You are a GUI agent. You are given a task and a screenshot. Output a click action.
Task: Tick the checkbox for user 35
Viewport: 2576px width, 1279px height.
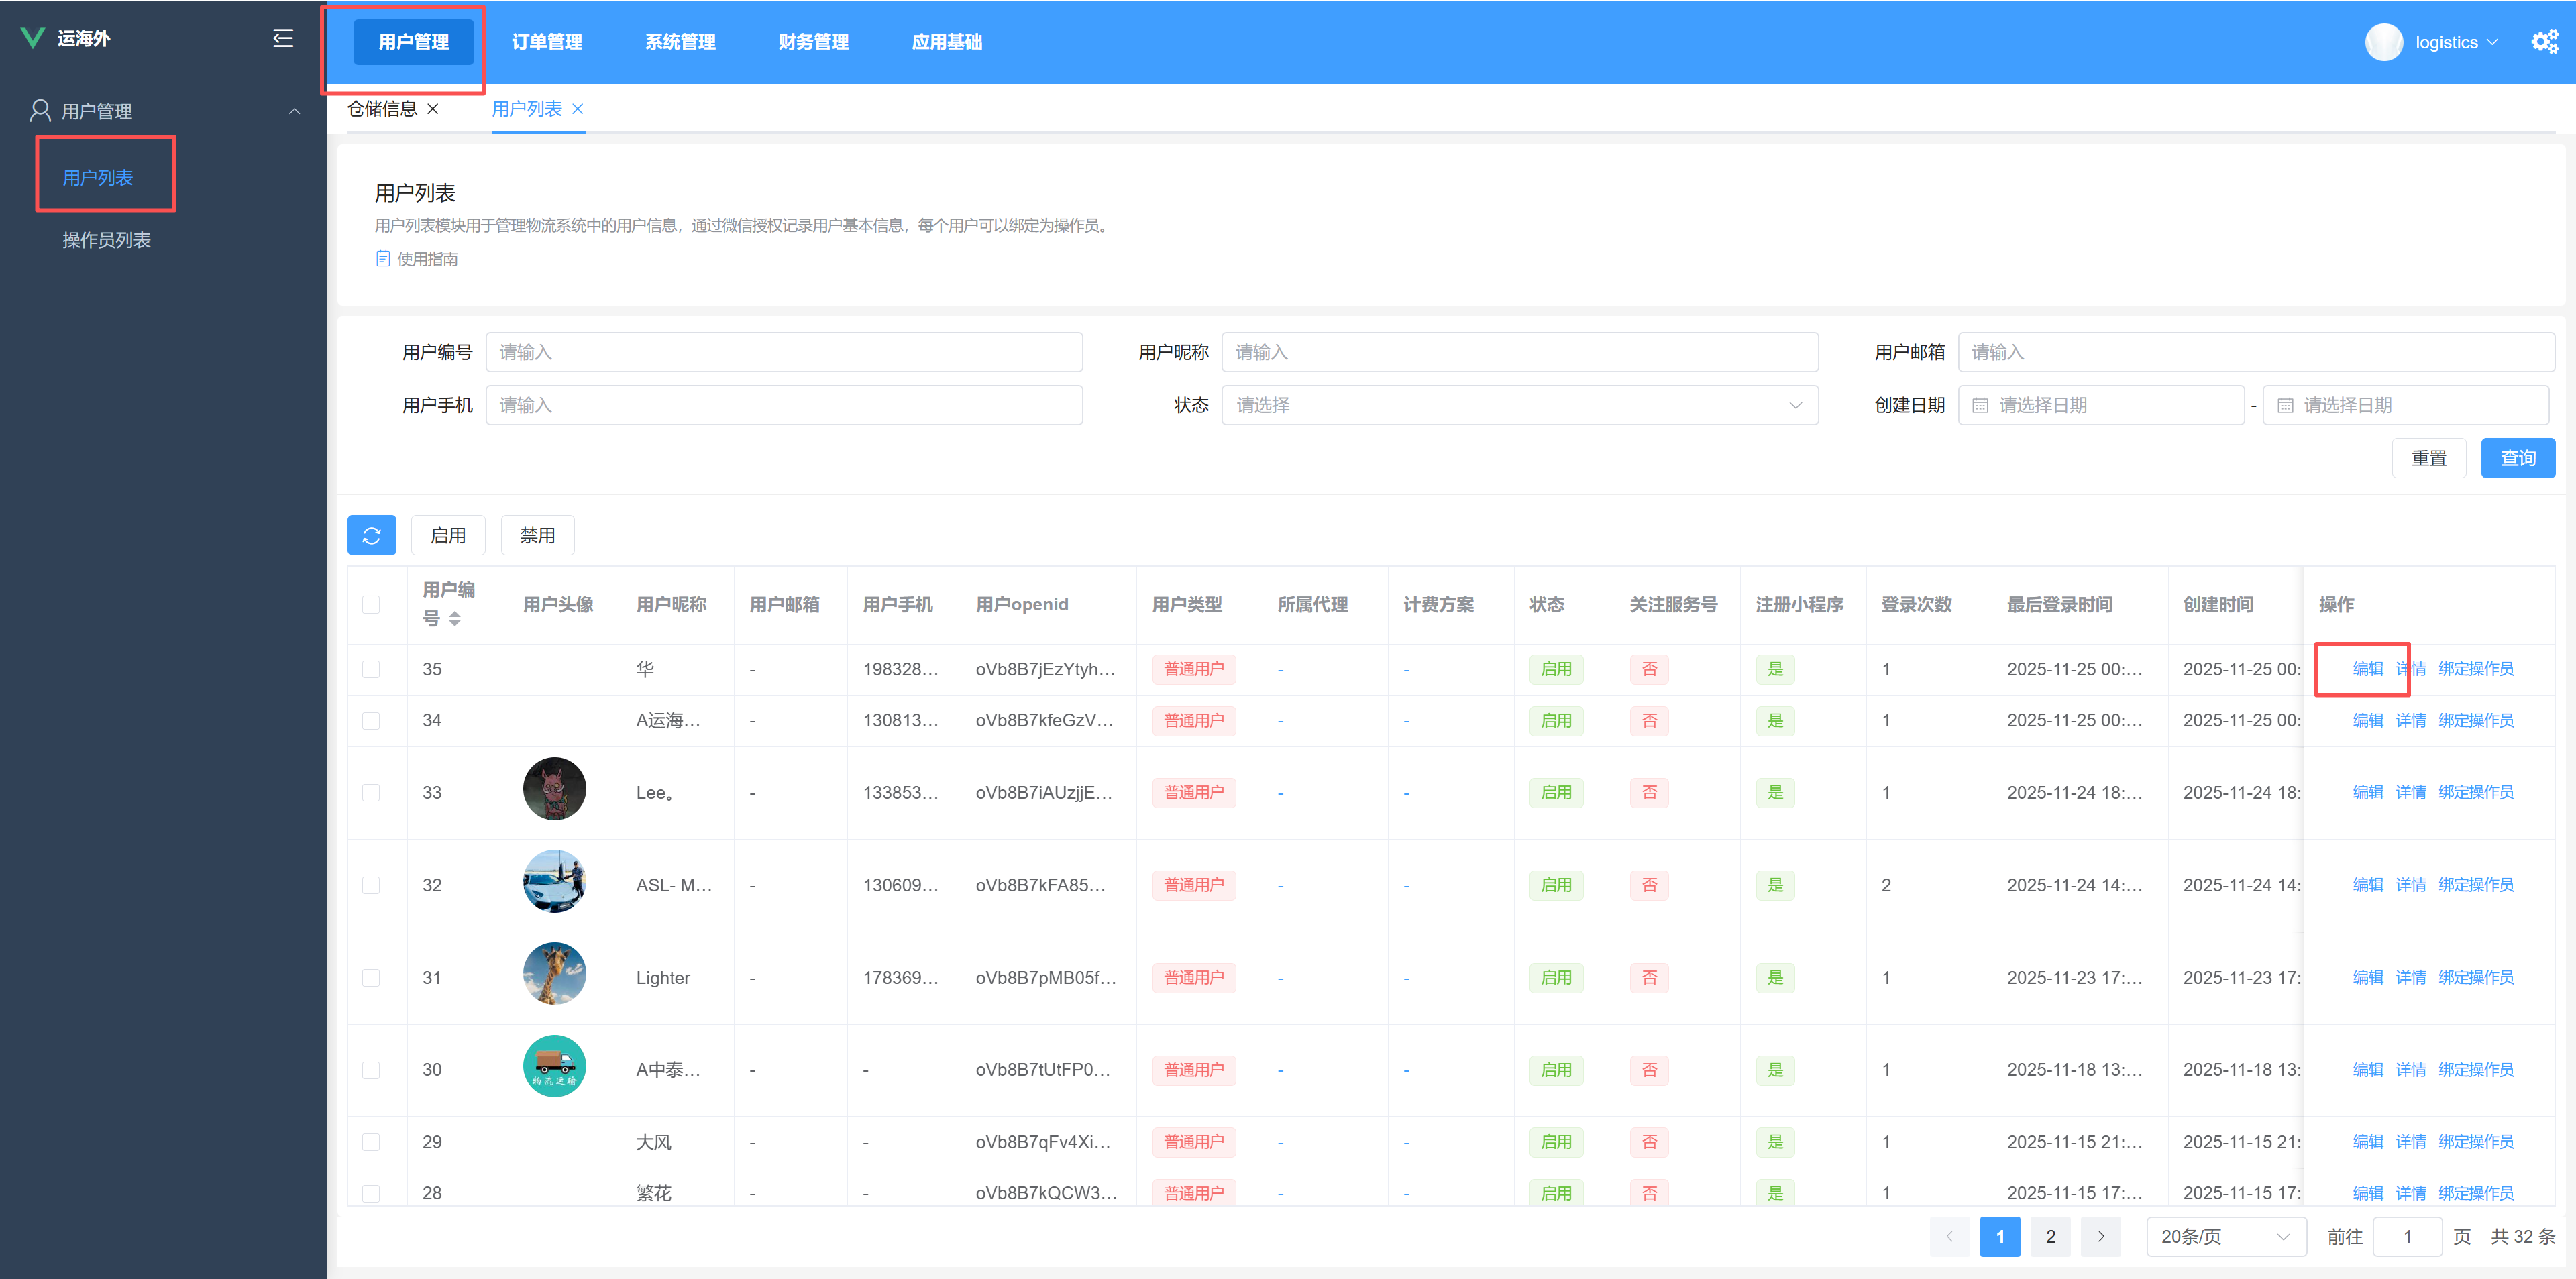click(x=371, y=669)
